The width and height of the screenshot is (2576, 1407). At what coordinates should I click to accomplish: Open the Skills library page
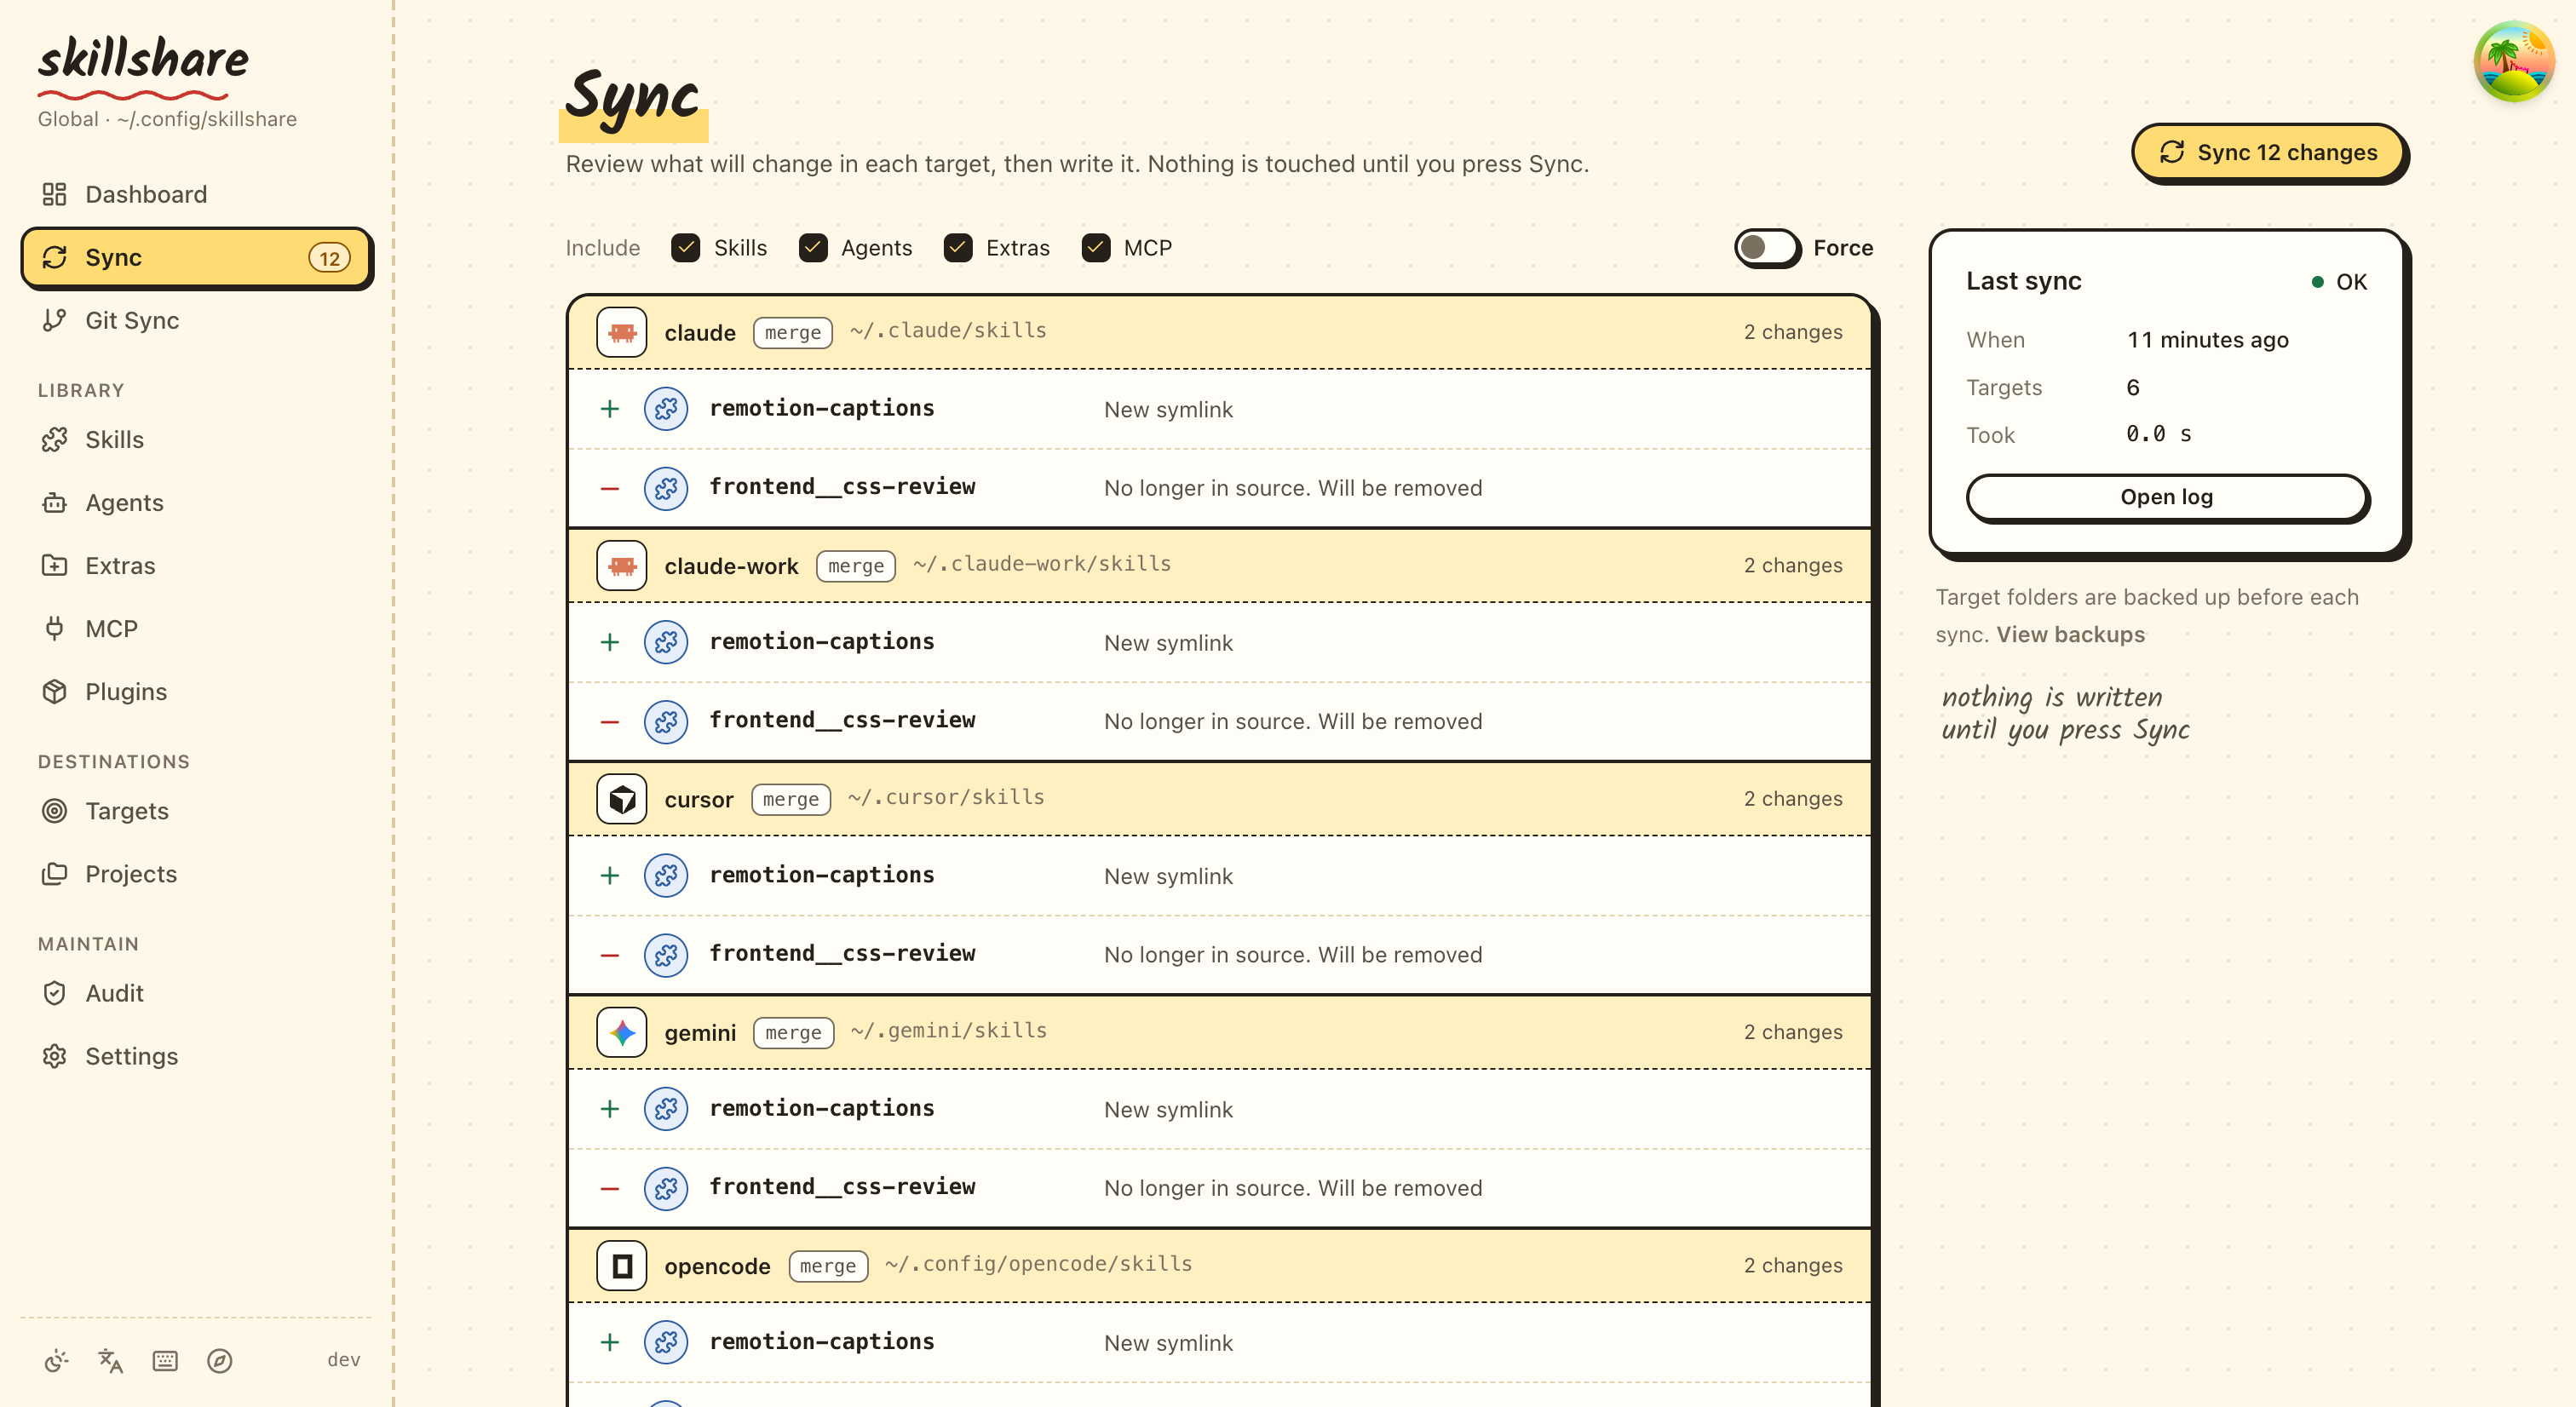[x=196, y=440]
